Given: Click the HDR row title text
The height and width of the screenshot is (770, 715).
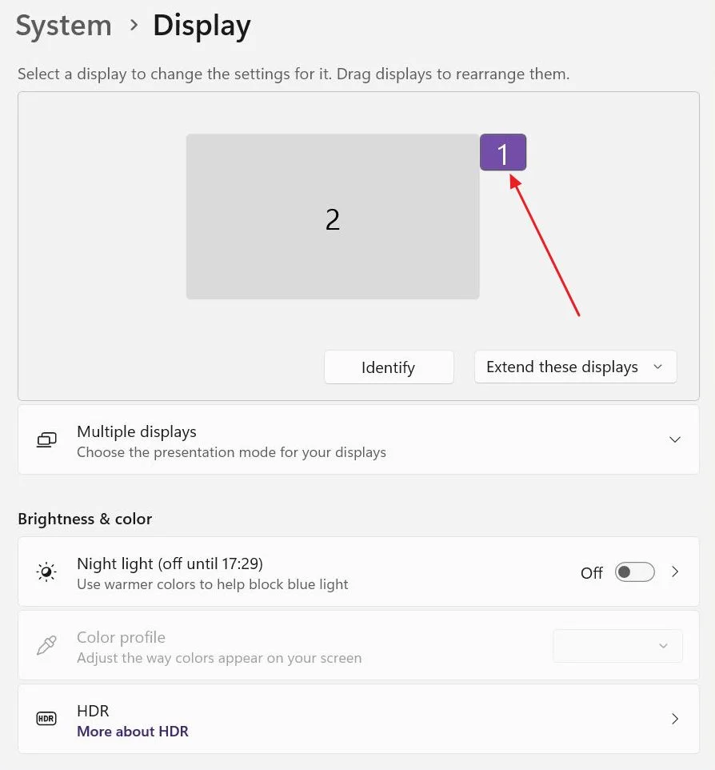Looking at the screenshot, I should (93, 711).
